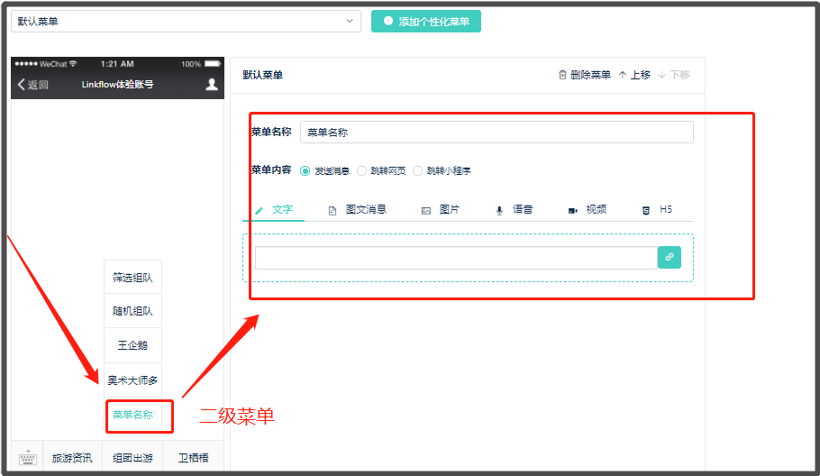Click the 菜单名称 text input field

(497, 133)
